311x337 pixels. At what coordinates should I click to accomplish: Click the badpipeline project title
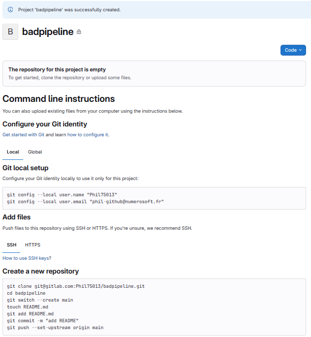click(x=48, y=32)
